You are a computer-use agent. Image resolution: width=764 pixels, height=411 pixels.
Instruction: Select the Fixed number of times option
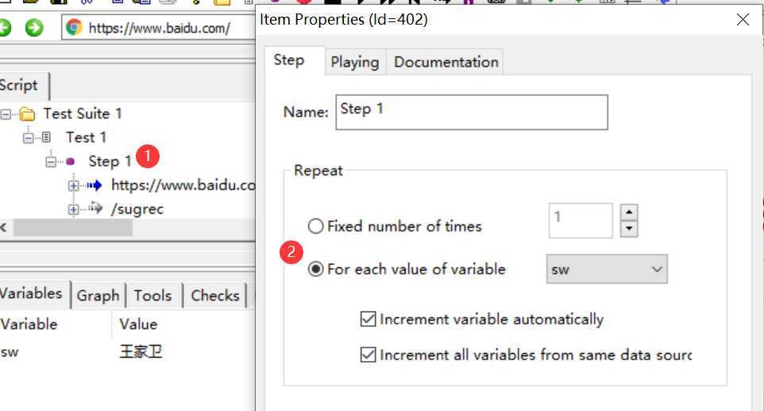(x=316, y=226)
